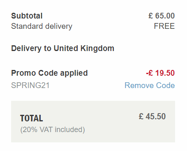187x151 pixels.
Task: Click the Promo Code applied label
Action: point(49,73)
